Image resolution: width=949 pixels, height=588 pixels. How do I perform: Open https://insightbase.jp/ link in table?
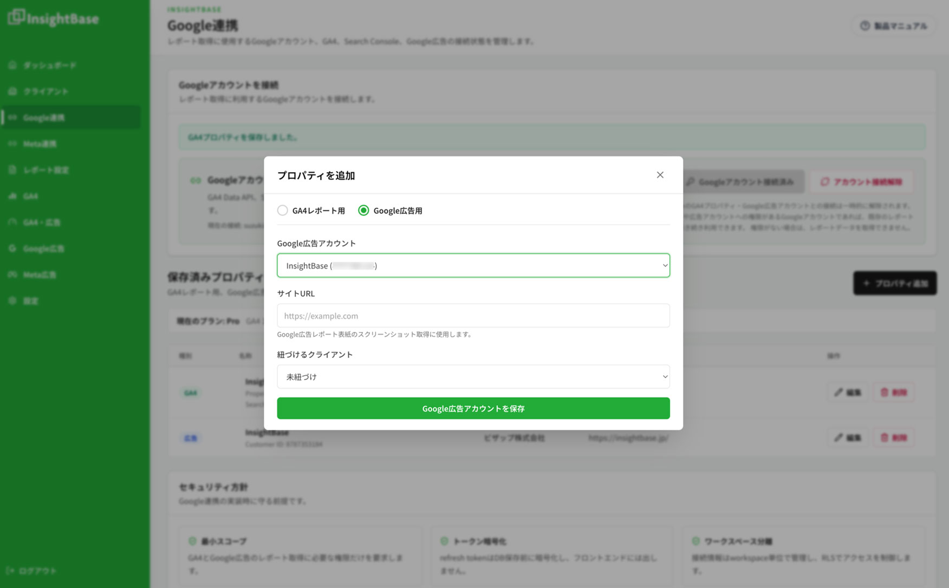(628, 438)
